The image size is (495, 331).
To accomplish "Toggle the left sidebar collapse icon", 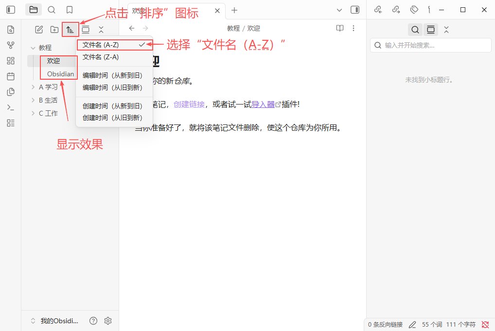I will click(x=11, y=10).
